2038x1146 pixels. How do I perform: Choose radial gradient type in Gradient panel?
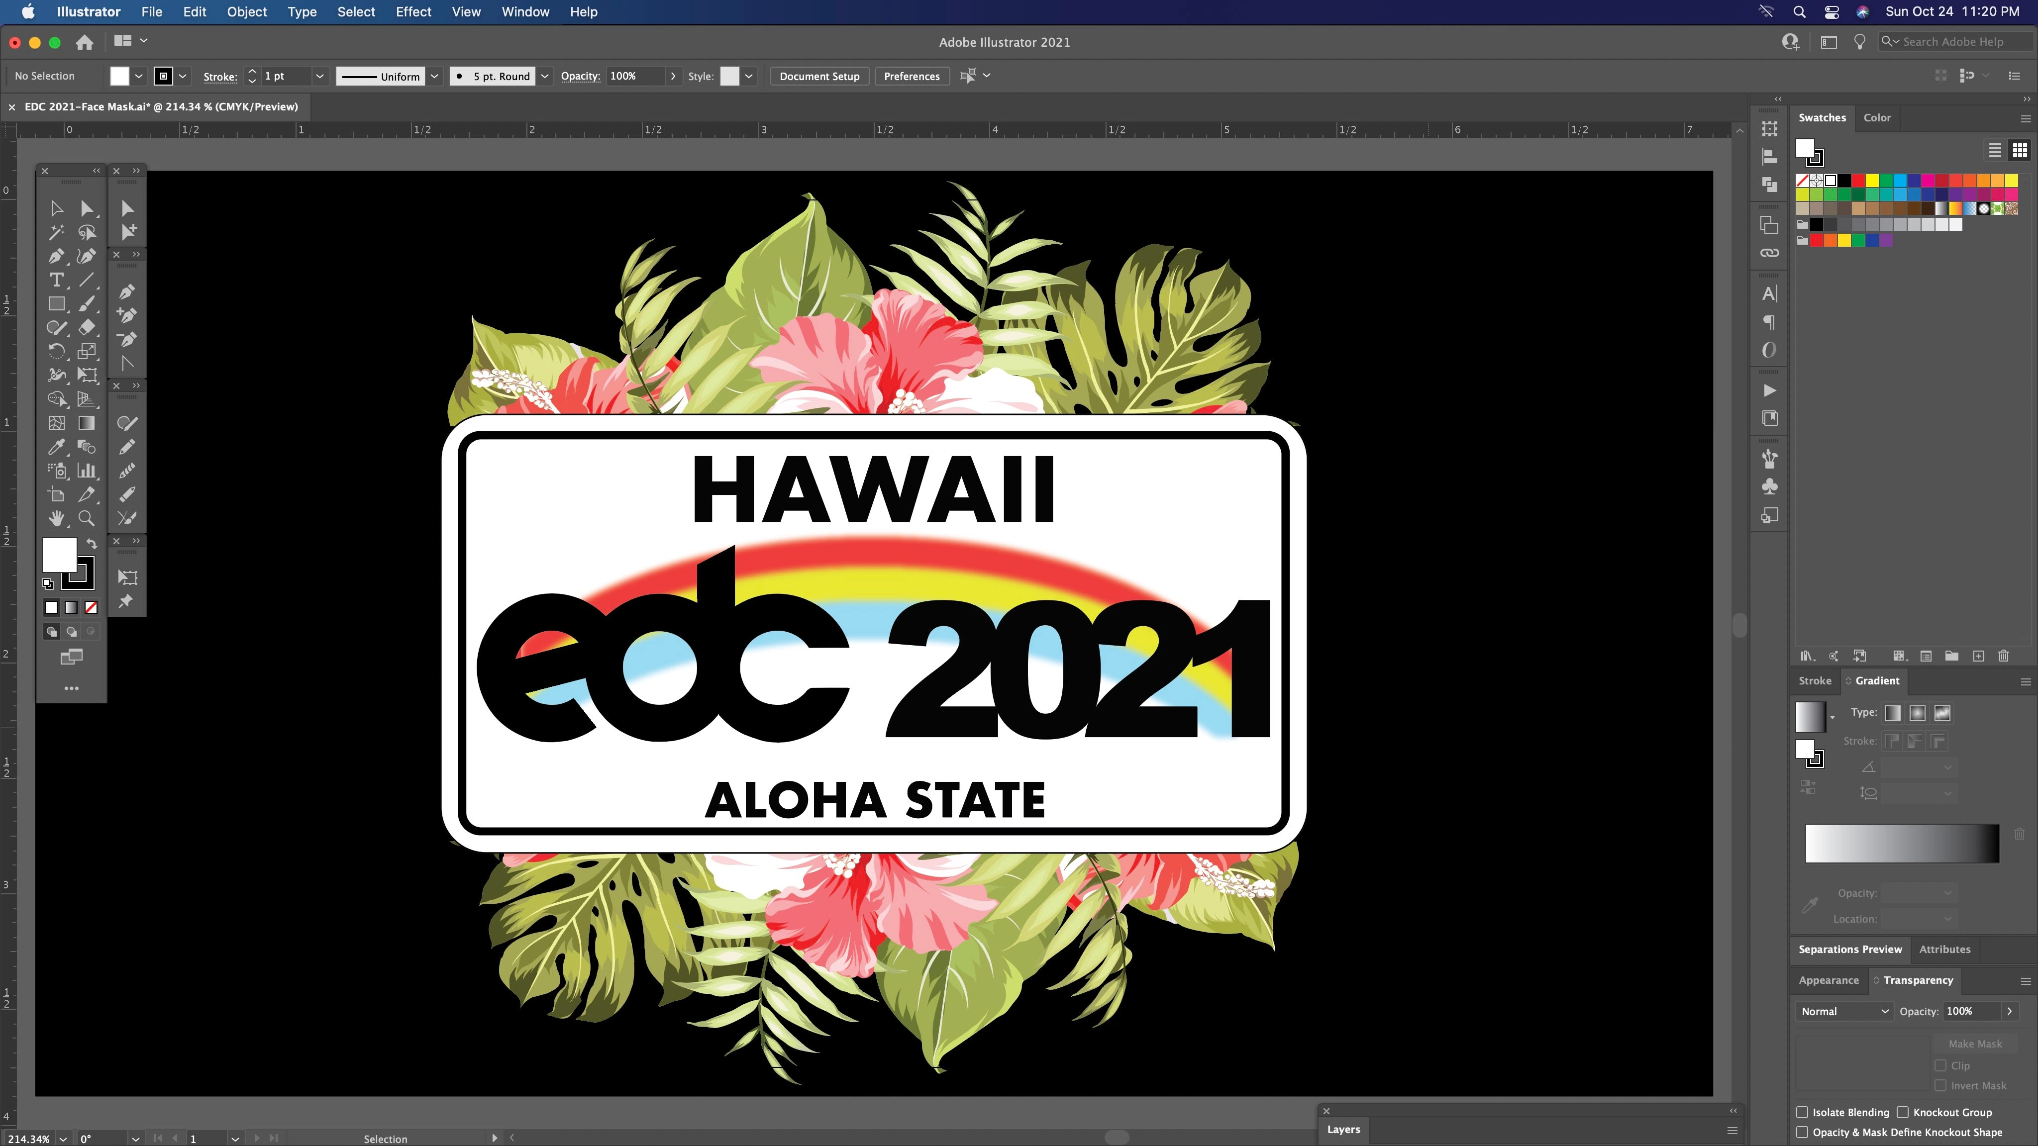(1918, 713)
